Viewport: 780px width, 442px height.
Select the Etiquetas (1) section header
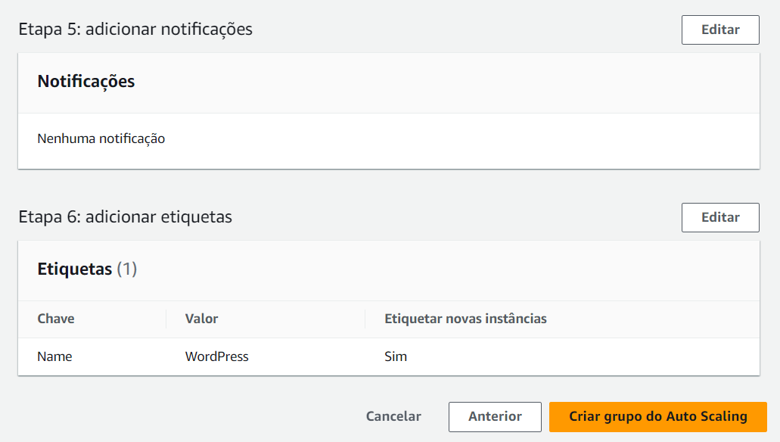point(86,269)
